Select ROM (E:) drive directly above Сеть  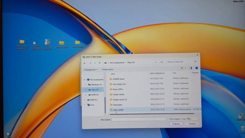[x=92, y=100]
